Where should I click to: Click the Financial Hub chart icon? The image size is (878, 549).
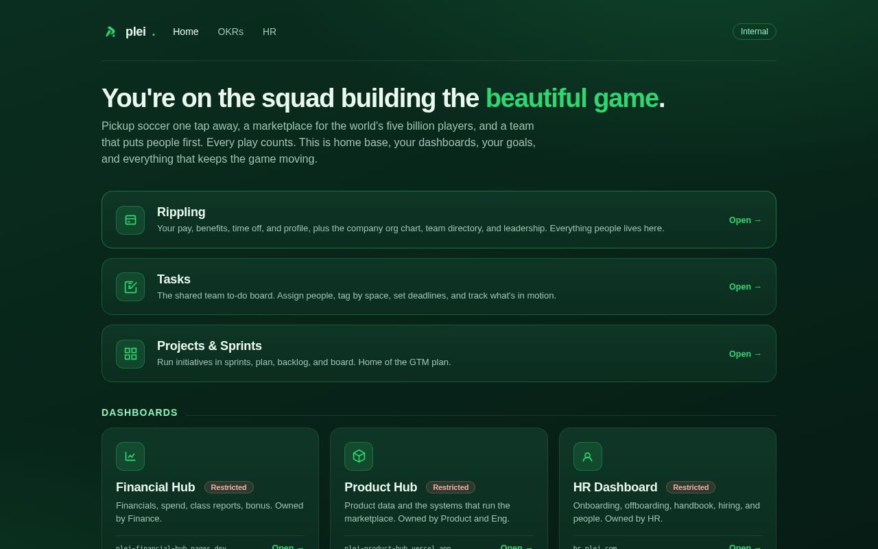(130, 456)
